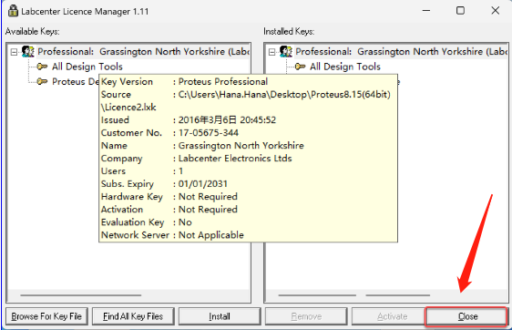The image size is (512, 330).
Task: Select Professional: Grassington entry in Available Keys
Action: point(143,52)
